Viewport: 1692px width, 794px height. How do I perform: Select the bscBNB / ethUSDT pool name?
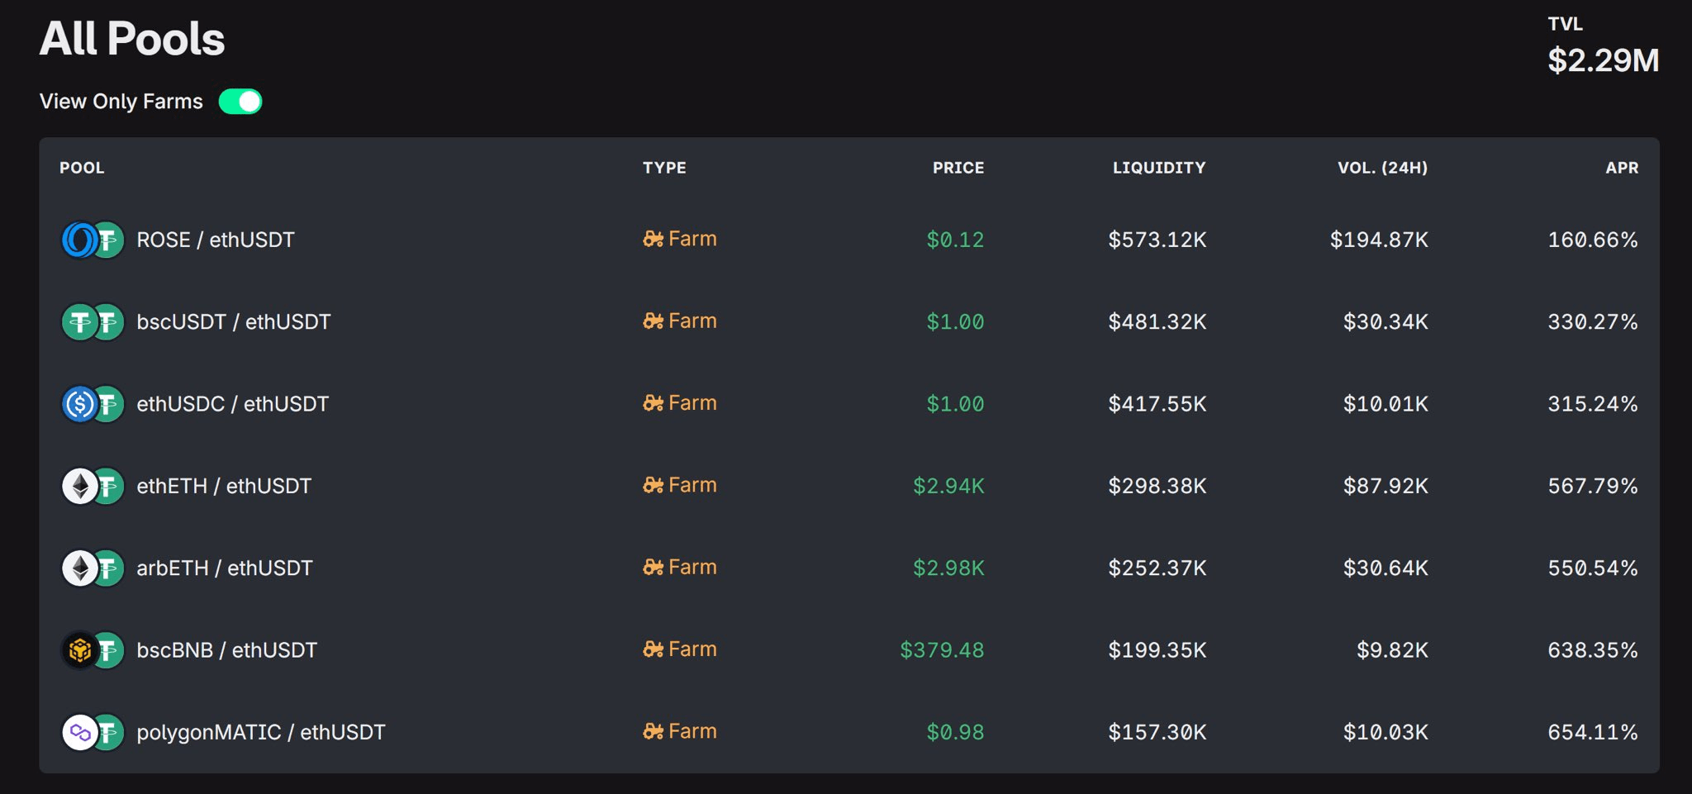[x=226, y=650]
